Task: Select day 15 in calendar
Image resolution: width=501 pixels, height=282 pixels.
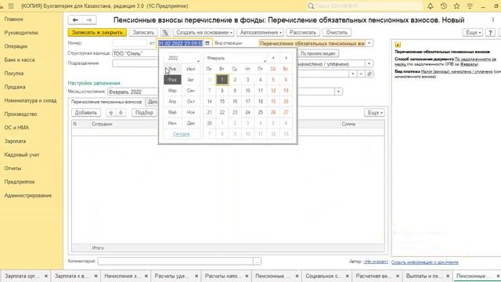Action: (x=222, y=101)
